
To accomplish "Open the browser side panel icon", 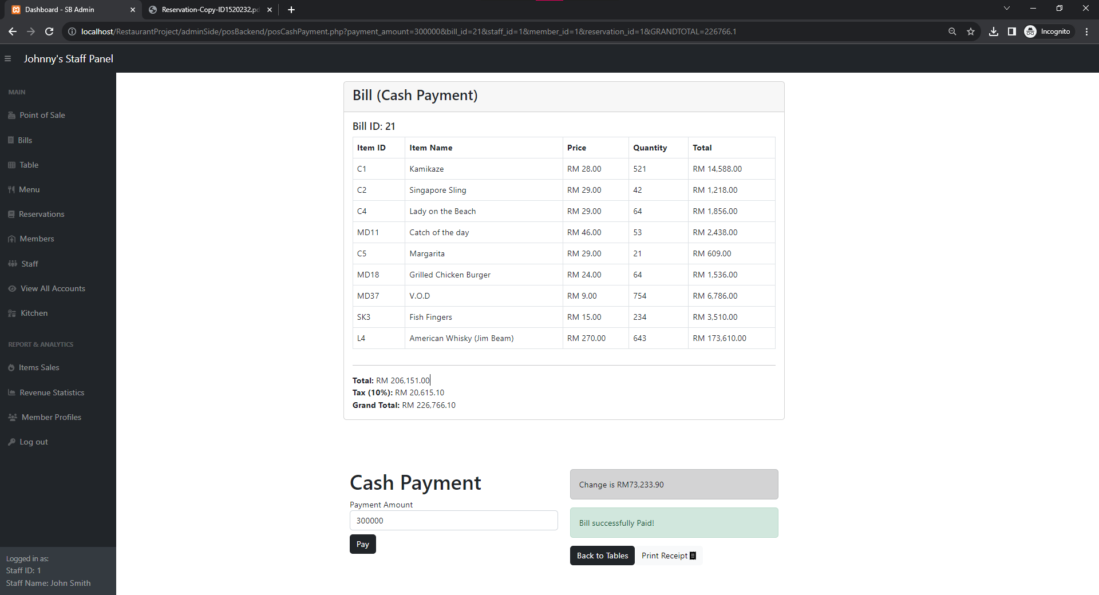I will point(1012,31).
